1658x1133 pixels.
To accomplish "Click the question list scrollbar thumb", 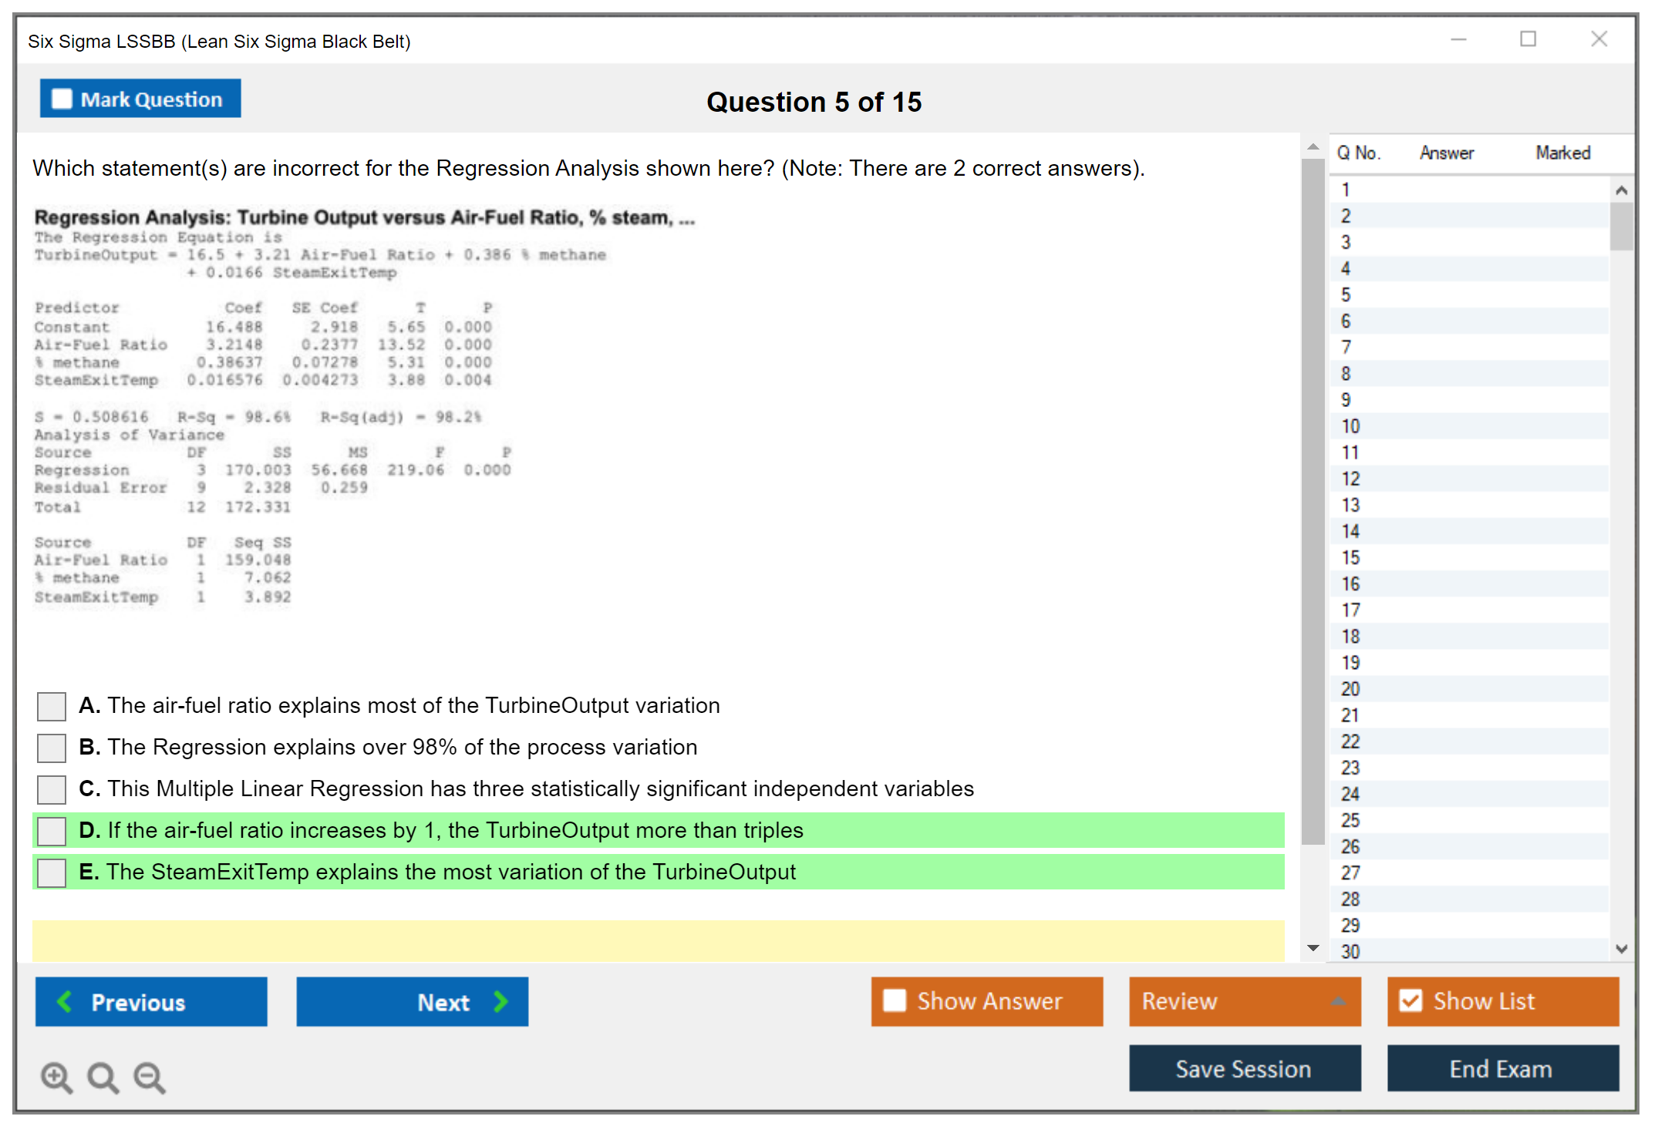I will (1621, 225).
